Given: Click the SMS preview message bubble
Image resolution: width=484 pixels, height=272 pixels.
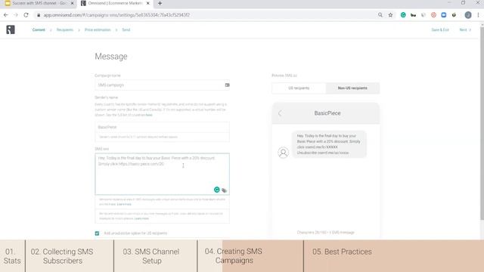Looking at the screenshot, I should coord(329,144).
